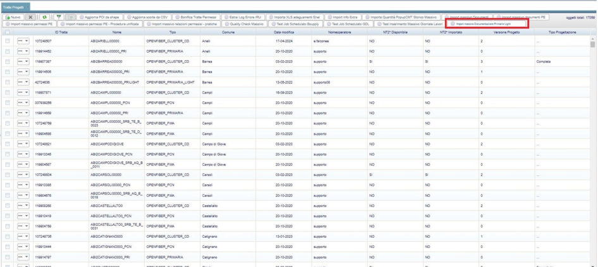The height and width of the screenshot is (267, 598).
Task: Select ID cell 119904576
Action: pos(61,196)
